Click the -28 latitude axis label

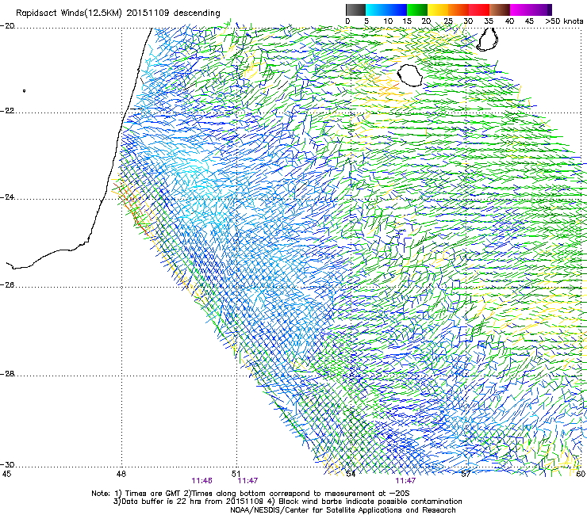tap(8, 374)
